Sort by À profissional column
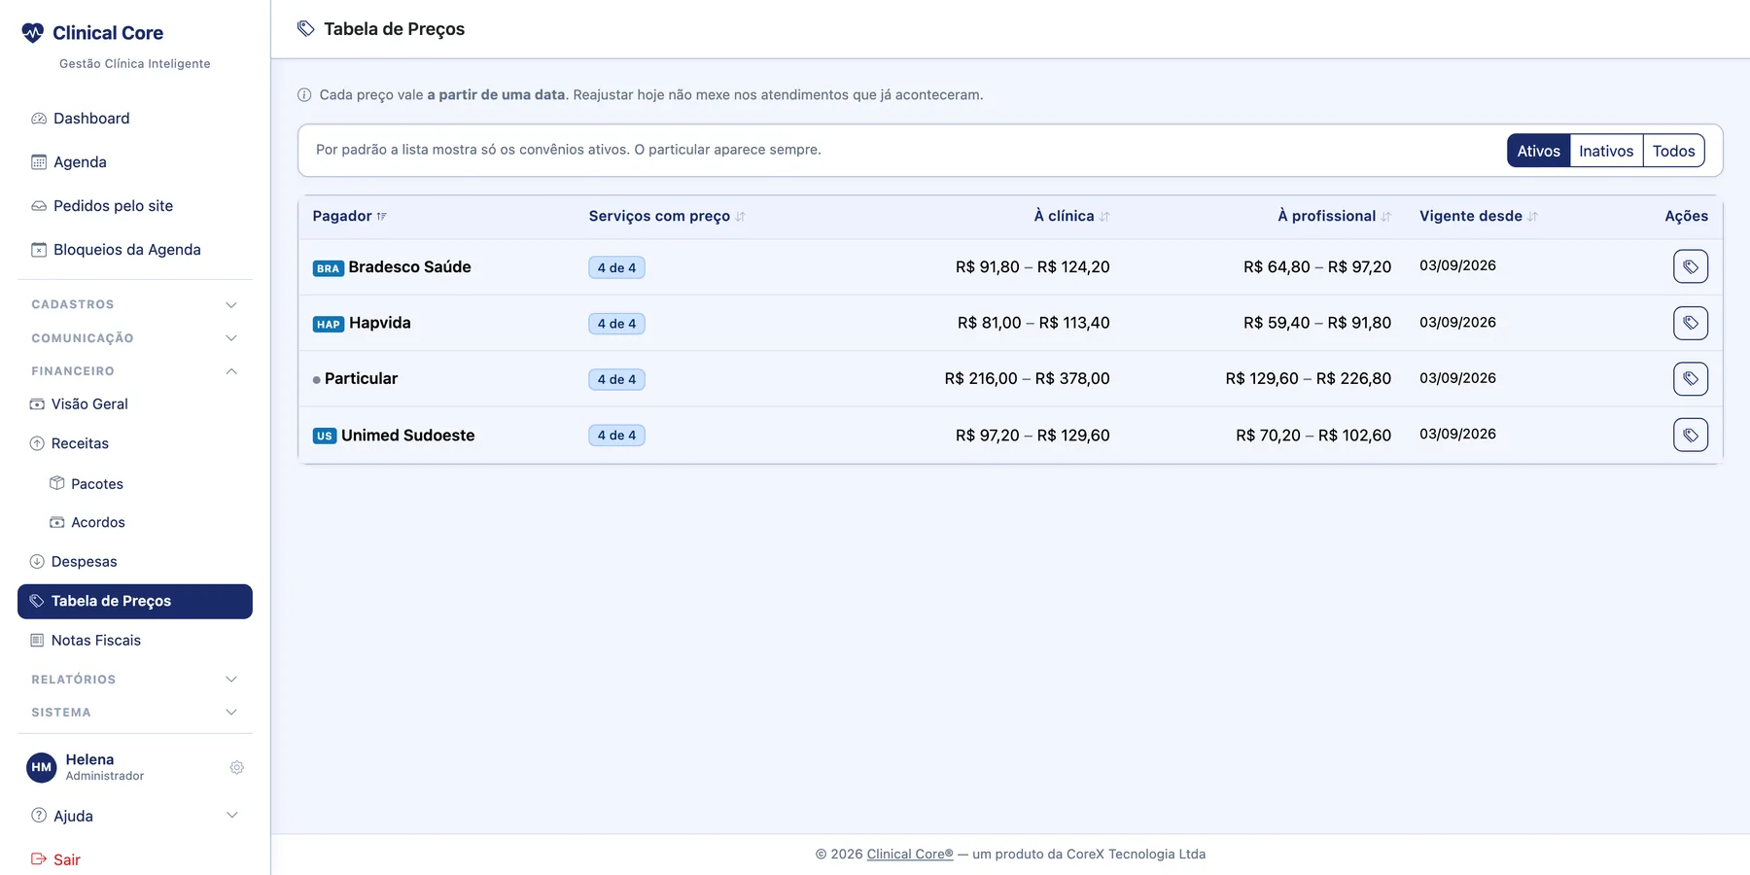 1334,217
